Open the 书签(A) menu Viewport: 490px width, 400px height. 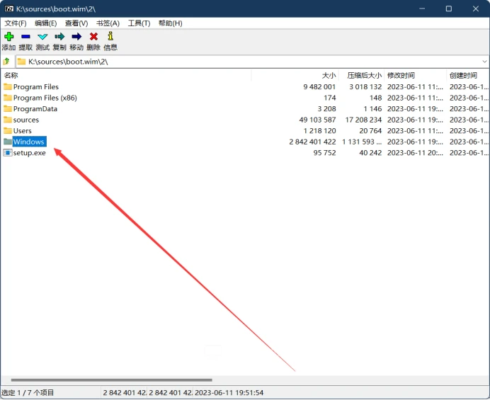click(x=108, y=23)
